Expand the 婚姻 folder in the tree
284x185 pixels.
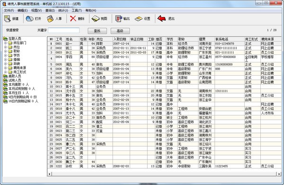click(x=5, y=60)
